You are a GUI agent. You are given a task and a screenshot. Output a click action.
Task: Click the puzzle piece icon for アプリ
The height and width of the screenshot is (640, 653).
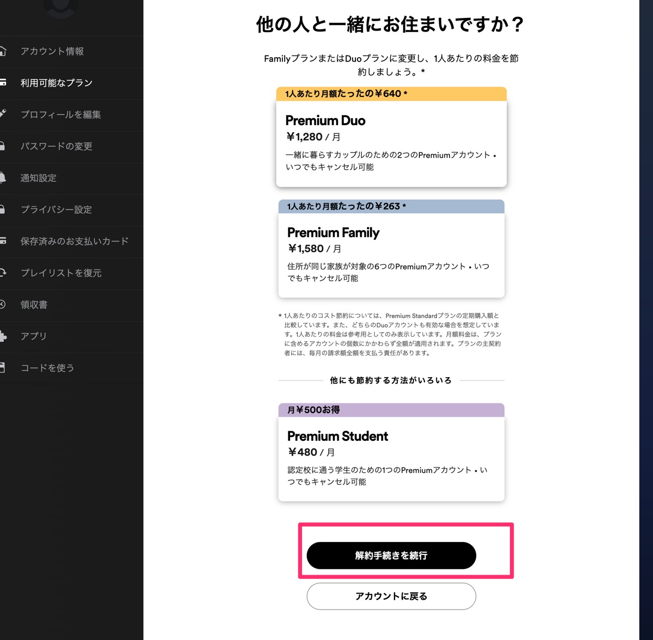coord(3,336)
